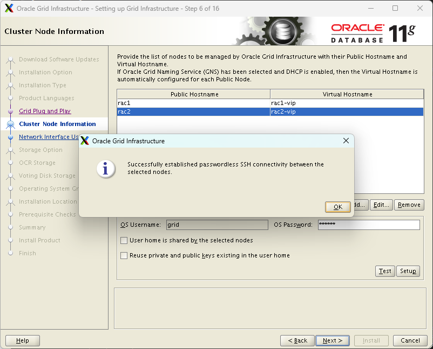433x349 pixels.
Task: Open the Network Interface Usage step link
Action: (49, 137)
